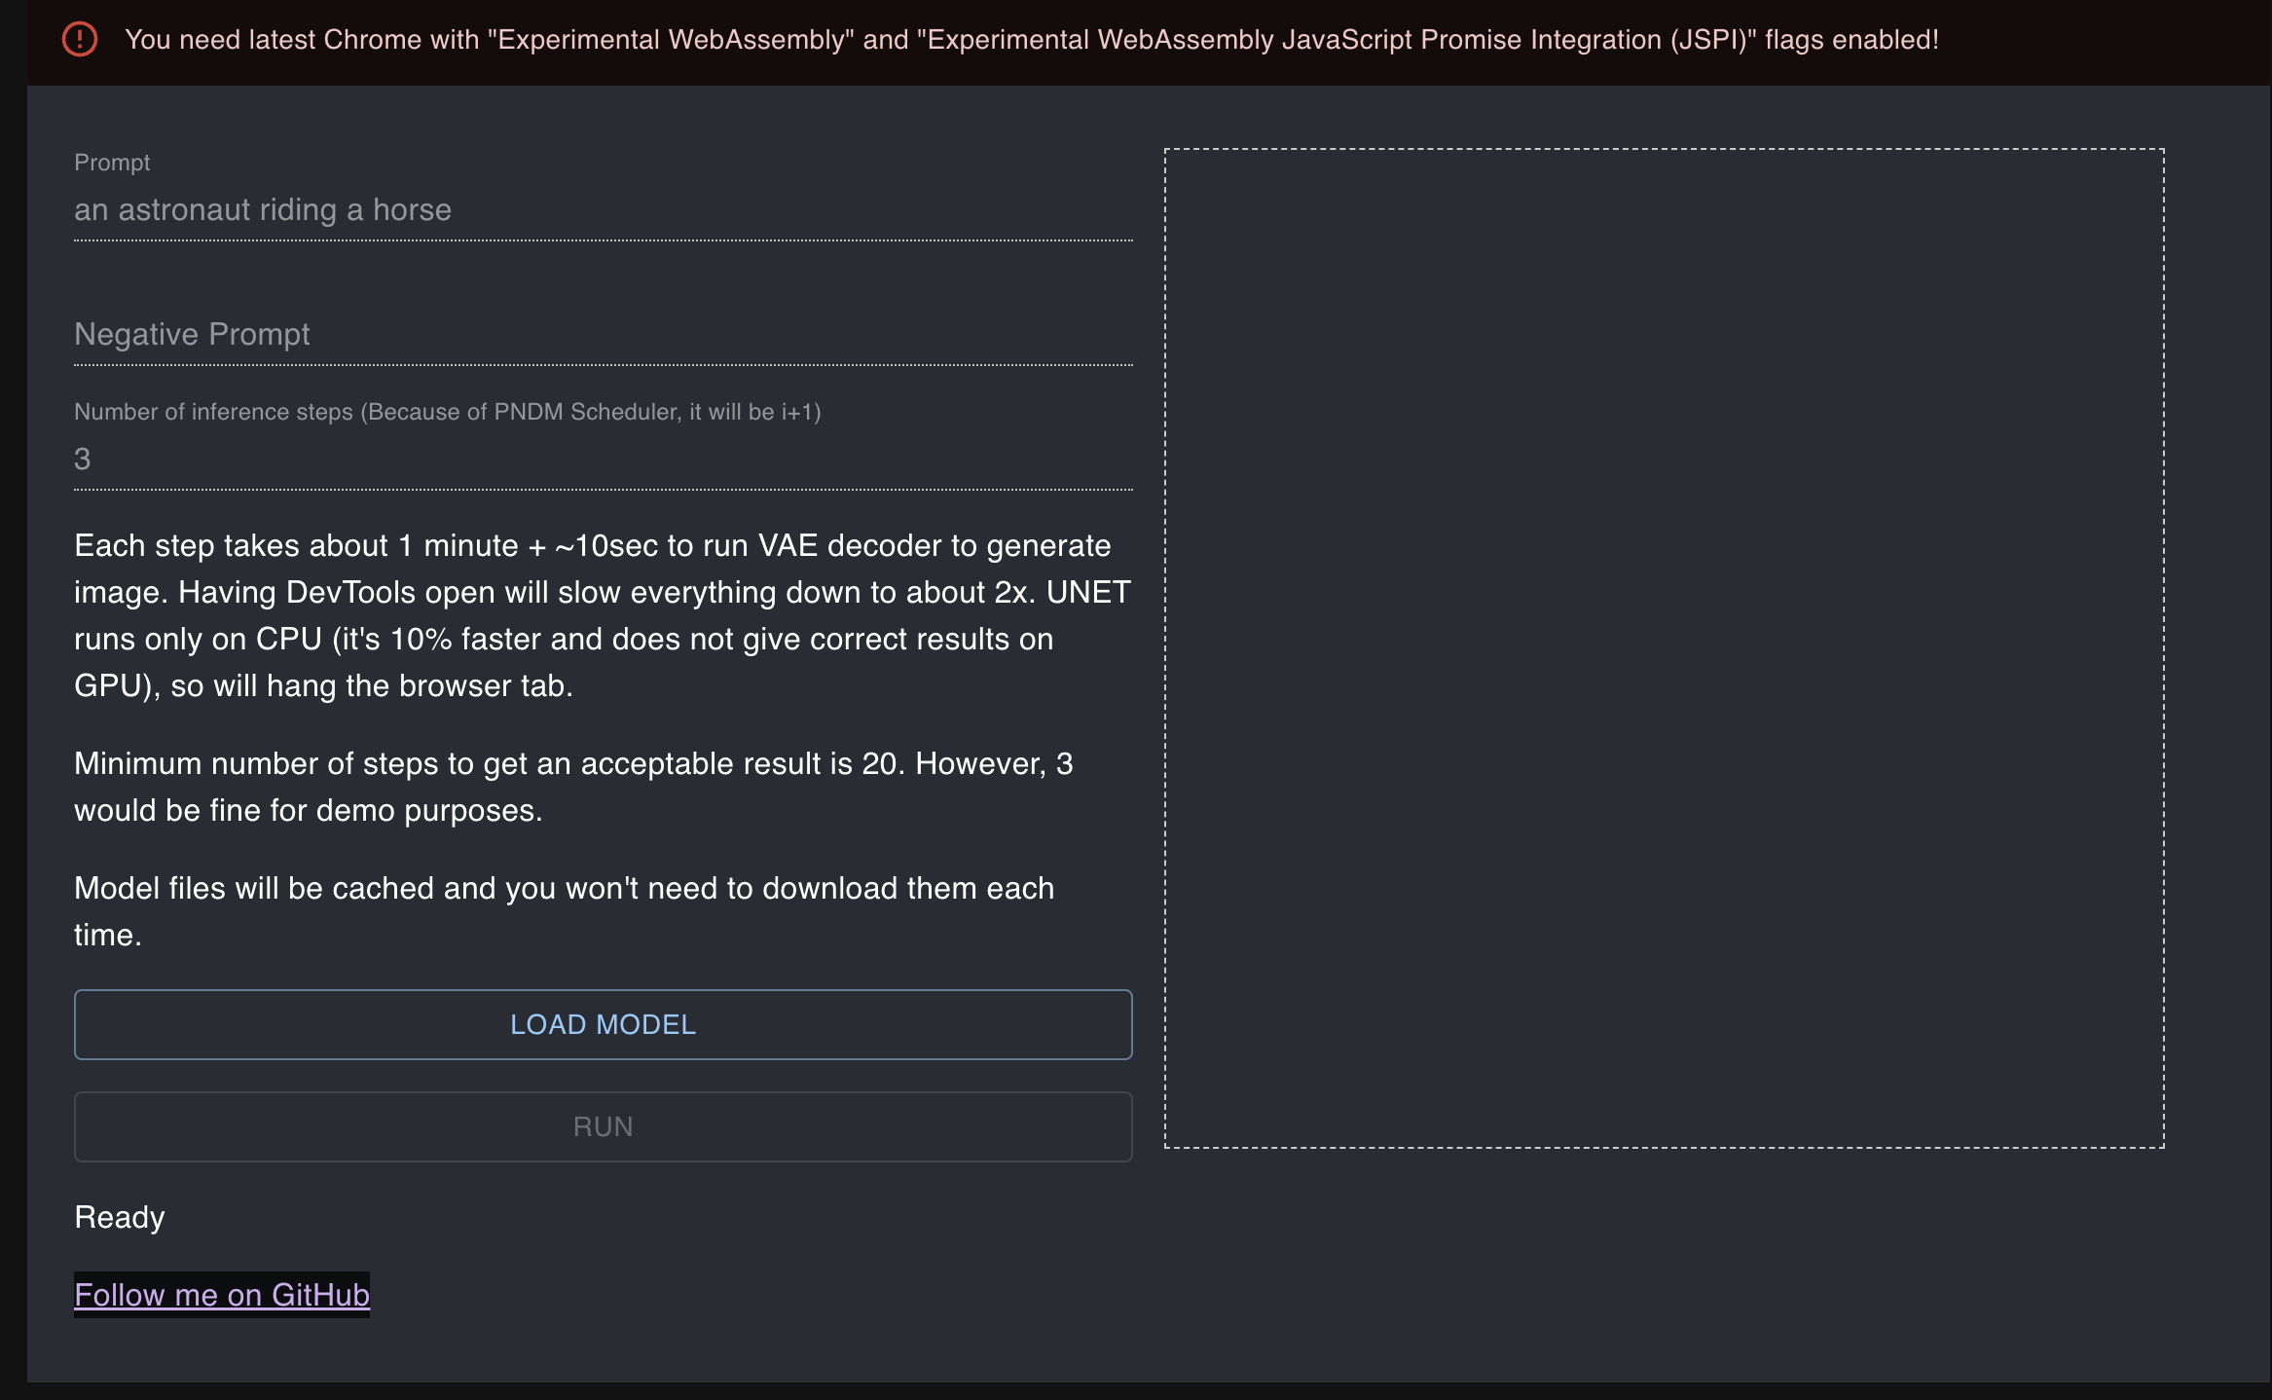Click into the Negative Prompt field

[x=603, y=335]
